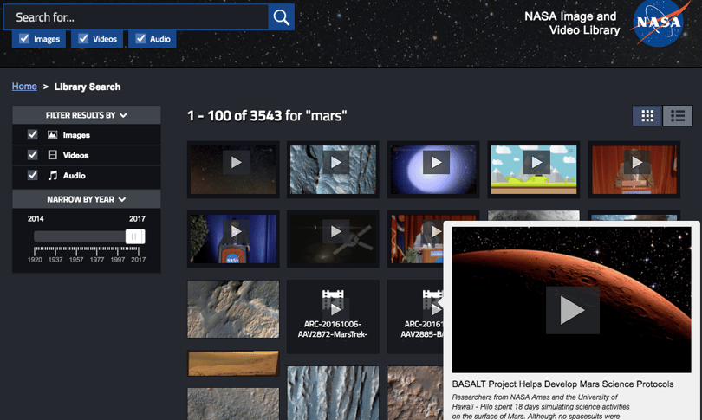Open the ARC-20161006 MarsTrek video item
This screenshot has height=420, width=702.
click(x=333, y=317)
